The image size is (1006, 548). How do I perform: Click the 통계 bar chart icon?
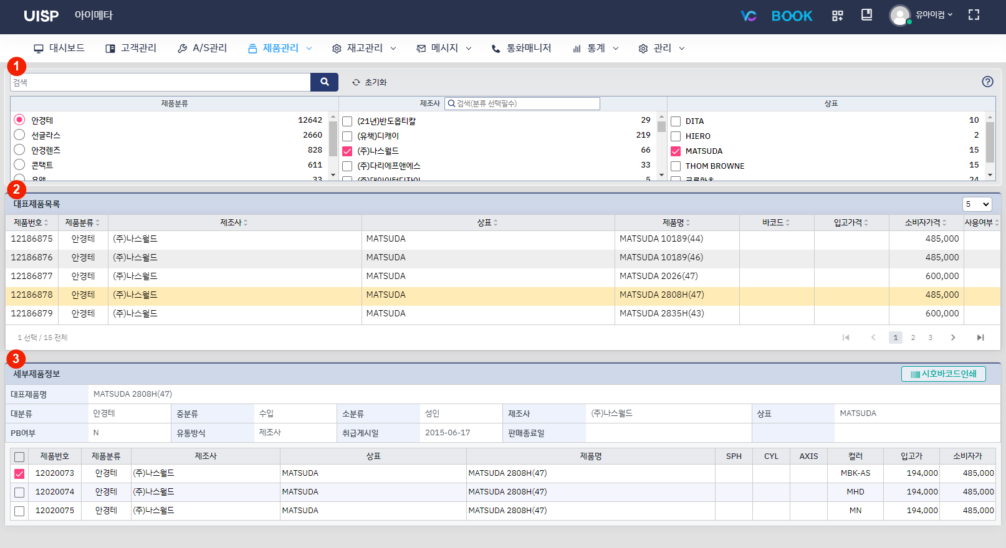point(577,49)
